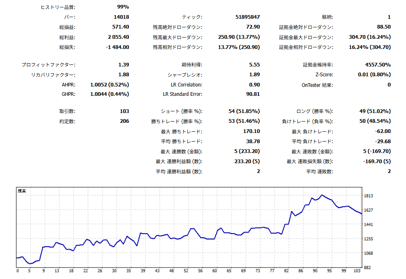
Task: Select the 取引数 value 103
Action: coord(124,111)
